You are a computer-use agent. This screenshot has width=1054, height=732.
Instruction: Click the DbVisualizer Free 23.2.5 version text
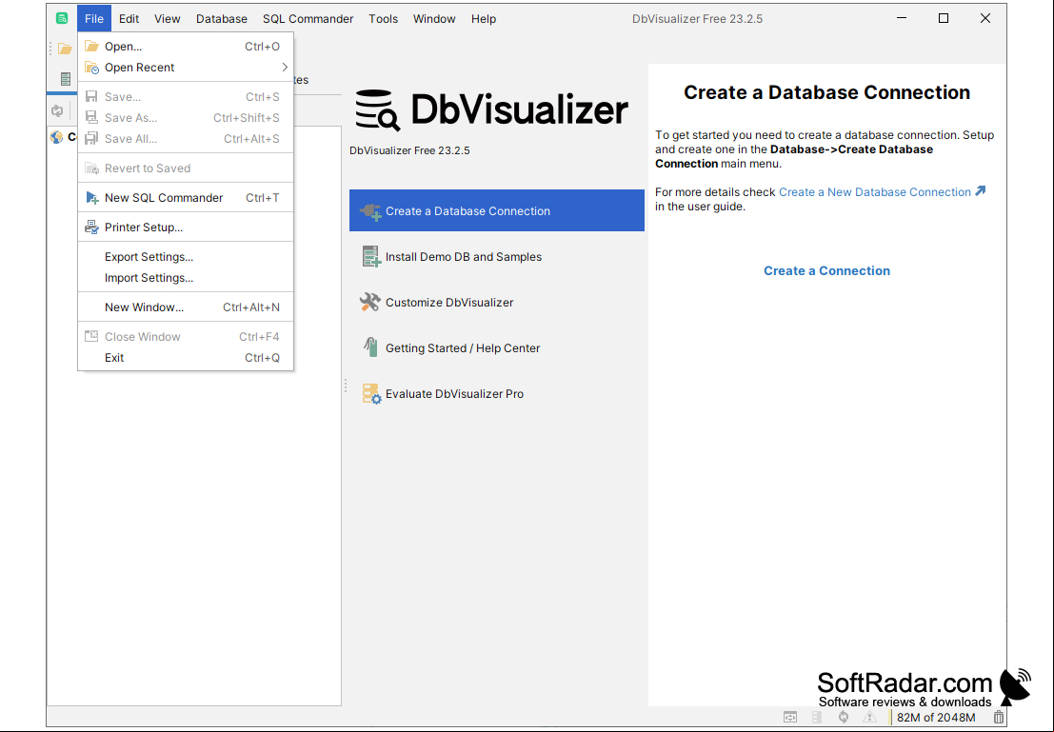pos(409,150)
